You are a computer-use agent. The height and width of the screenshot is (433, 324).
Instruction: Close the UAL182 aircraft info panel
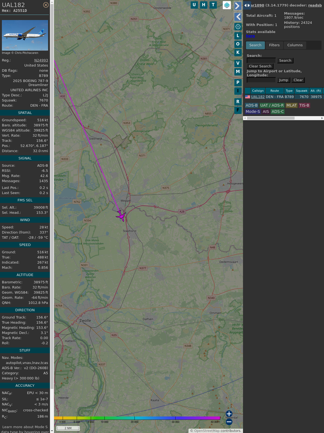click(x=46, y=5)
